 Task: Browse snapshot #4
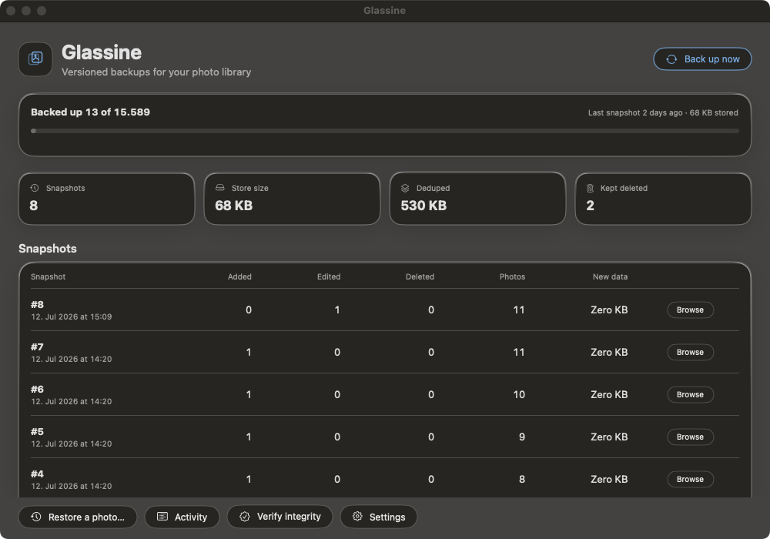click(x=690, y=479)
